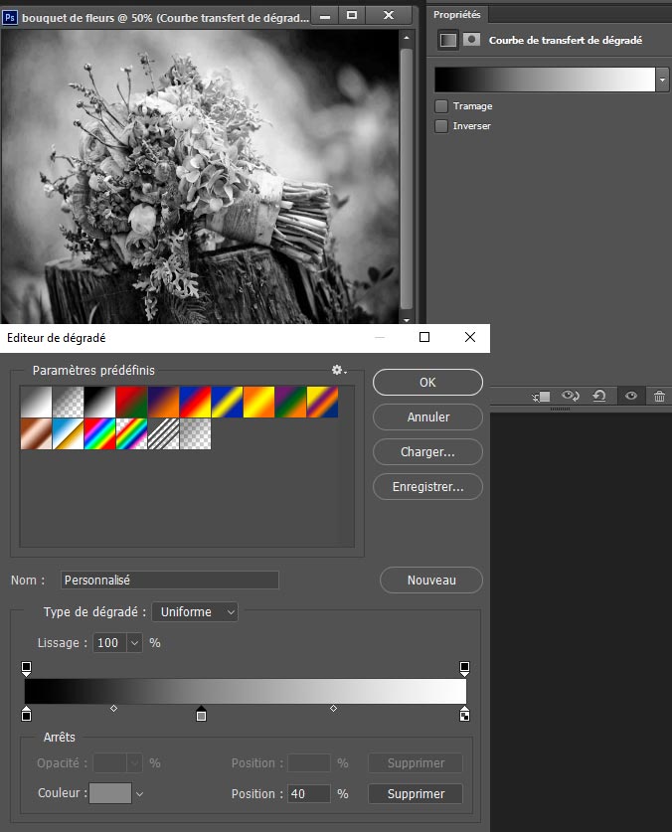Toggle adjustment layer visibility eye
The image size is (672, 832).
[x=629, y=396]
